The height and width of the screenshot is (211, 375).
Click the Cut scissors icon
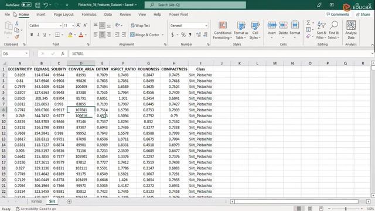[17, 23]
